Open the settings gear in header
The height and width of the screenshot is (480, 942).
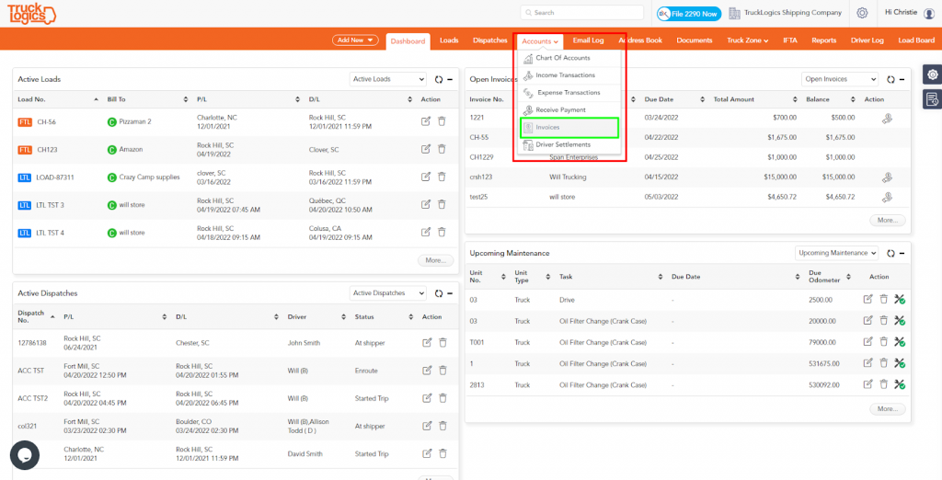[x=862, y=13]
